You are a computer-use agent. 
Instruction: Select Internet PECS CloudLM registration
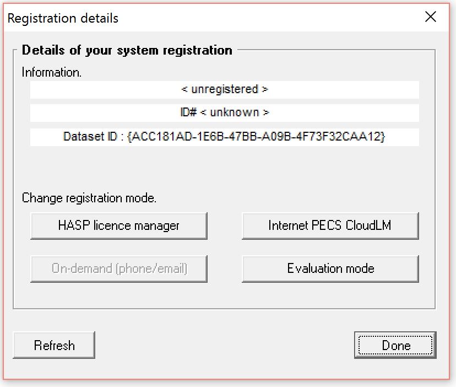pos(330,225)
